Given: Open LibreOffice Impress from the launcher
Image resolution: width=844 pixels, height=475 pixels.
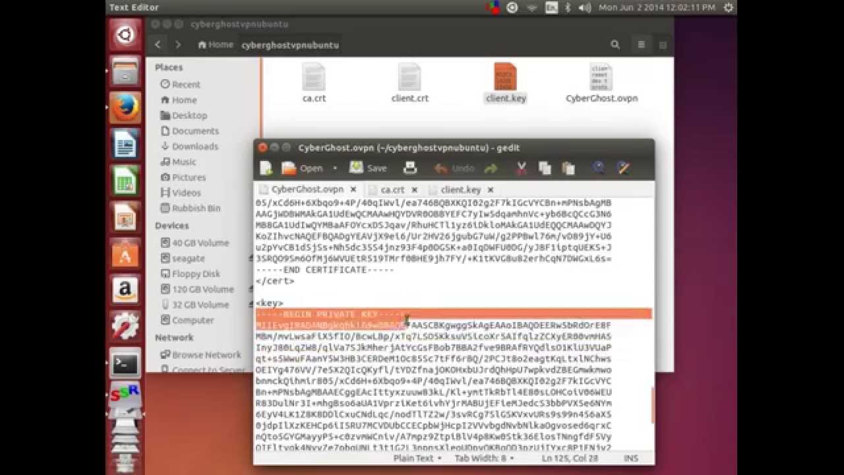Looking at the screenshot, I should coord(125,217).
